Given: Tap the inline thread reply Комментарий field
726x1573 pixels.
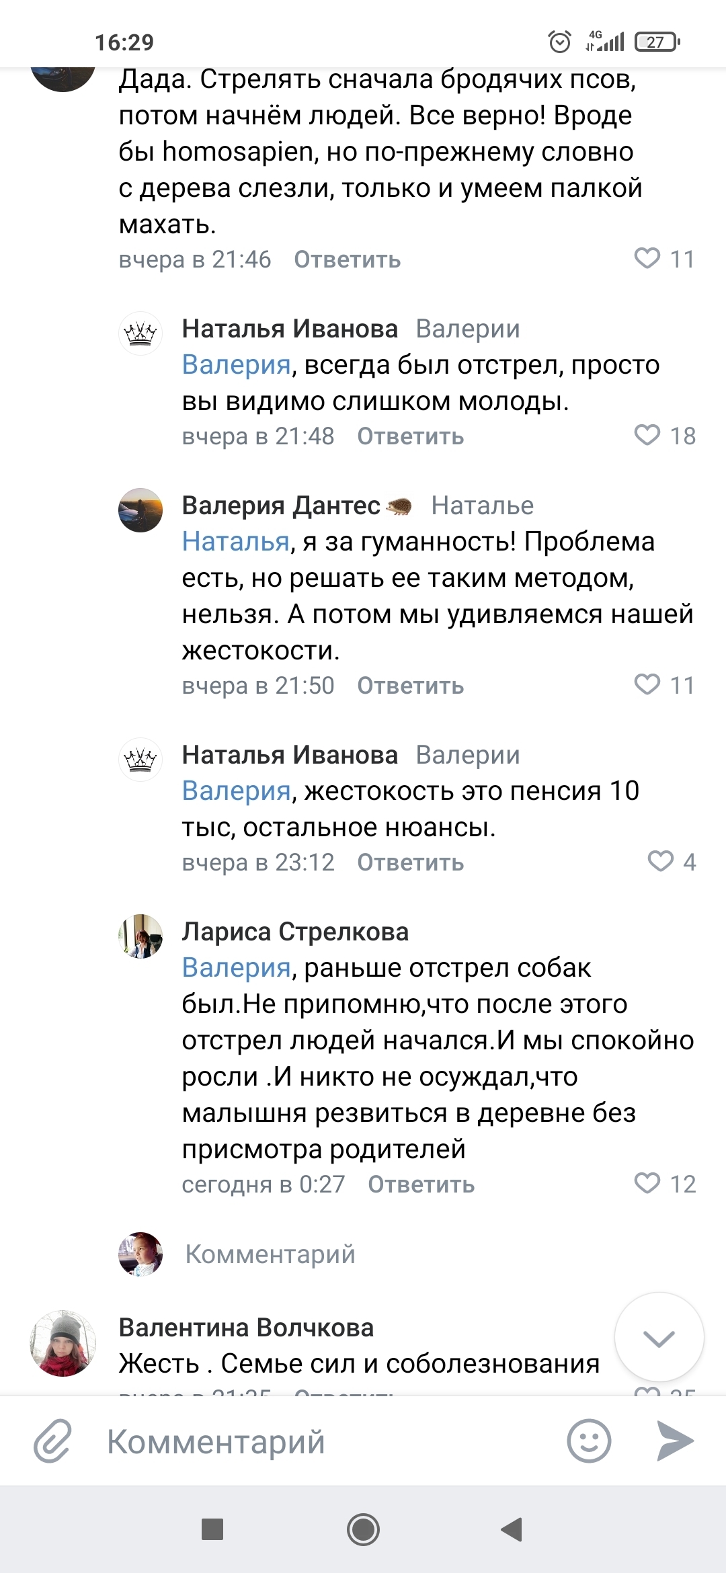Looking at the screenshot, I should click(x=270, y=1254).
